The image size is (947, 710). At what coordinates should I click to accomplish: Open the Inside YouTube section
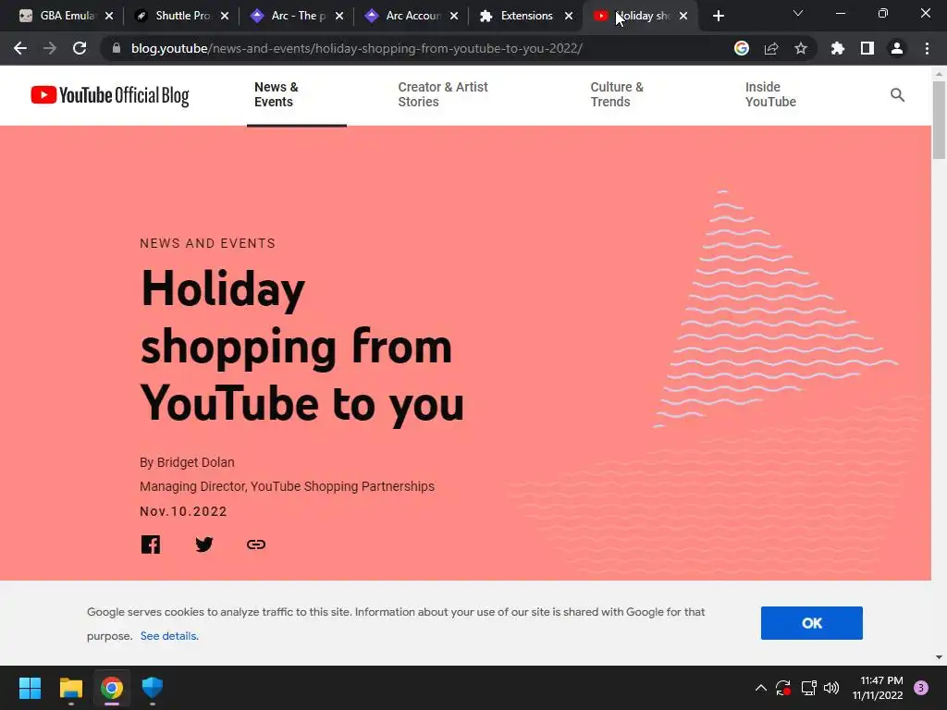[770, 95]
